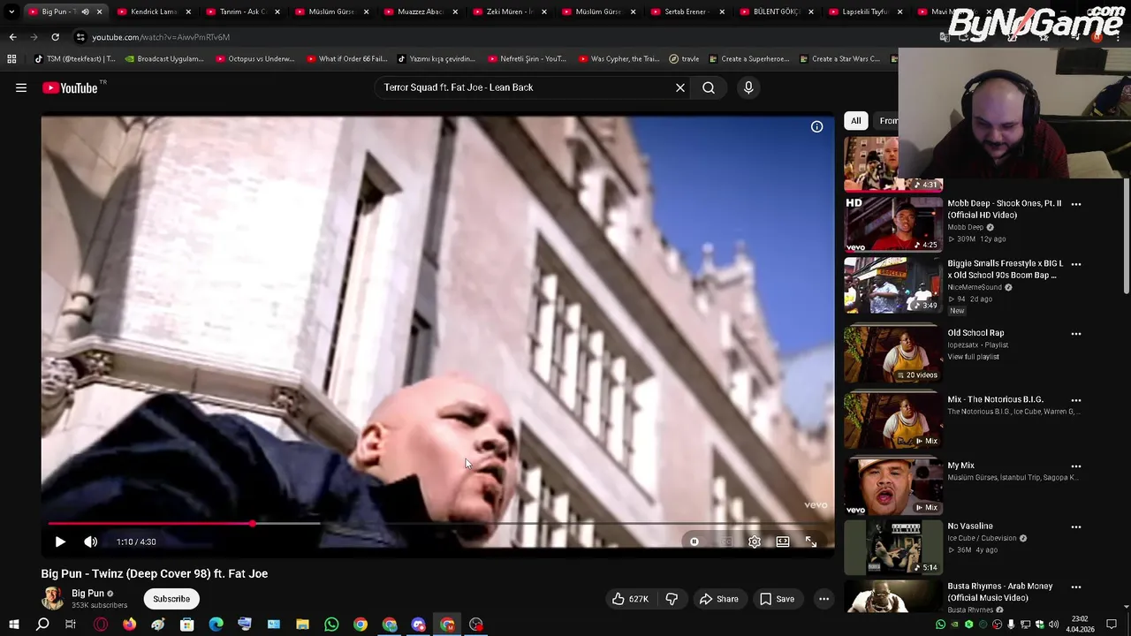The height and width of the screenshot is (636, 1131).
Task: Toggle closed captions in the player
Action: point(725,541)
